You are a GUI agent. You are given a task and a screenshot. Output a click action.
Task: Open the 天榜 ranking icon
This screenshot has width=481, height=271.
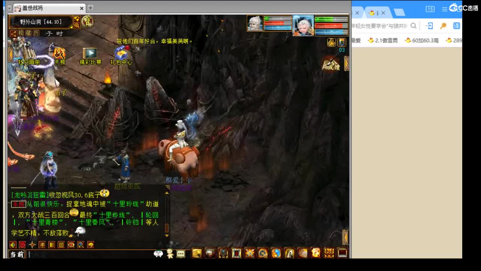[x=59, y=56]
